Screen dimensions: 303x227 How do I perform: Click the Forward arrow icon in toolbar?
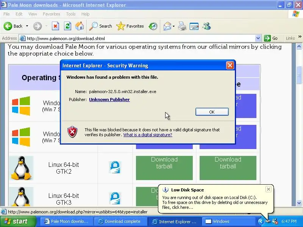pyautogui.click(x=37, y=26)
